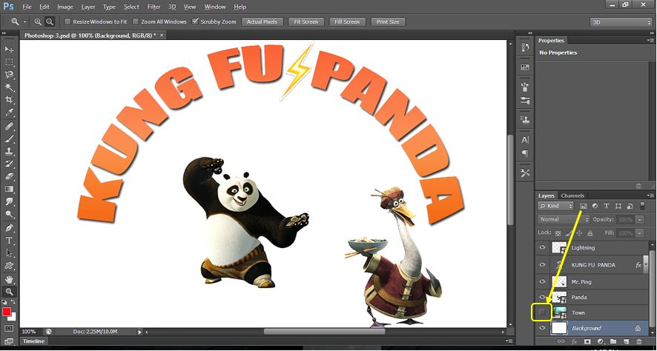The height and width of the screenshot is (351, 657).
Task: Filter layers by text type
Action: [607, 207]
